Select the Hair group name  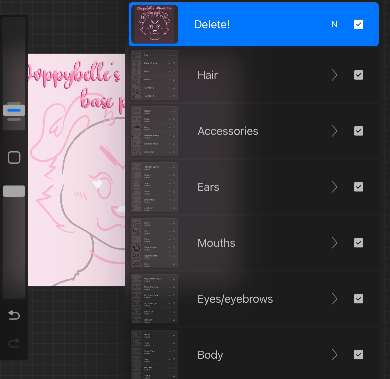coord(208,75)
